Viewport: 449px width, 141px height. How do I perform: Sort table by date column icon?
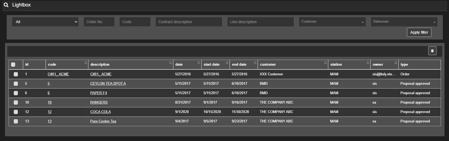(199, 63)
